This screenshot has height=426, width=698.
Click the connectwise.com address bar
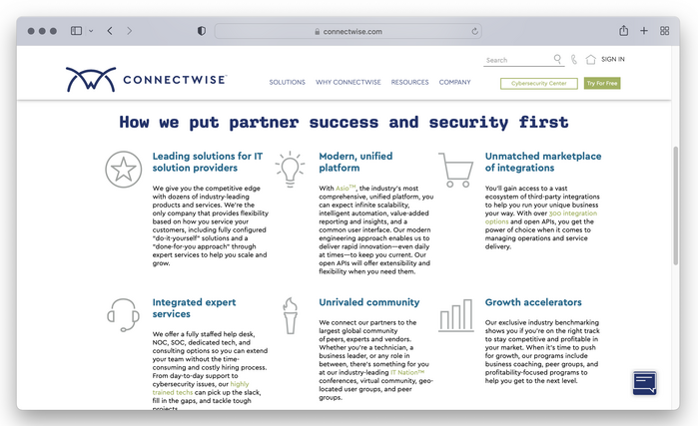[349, 31]
